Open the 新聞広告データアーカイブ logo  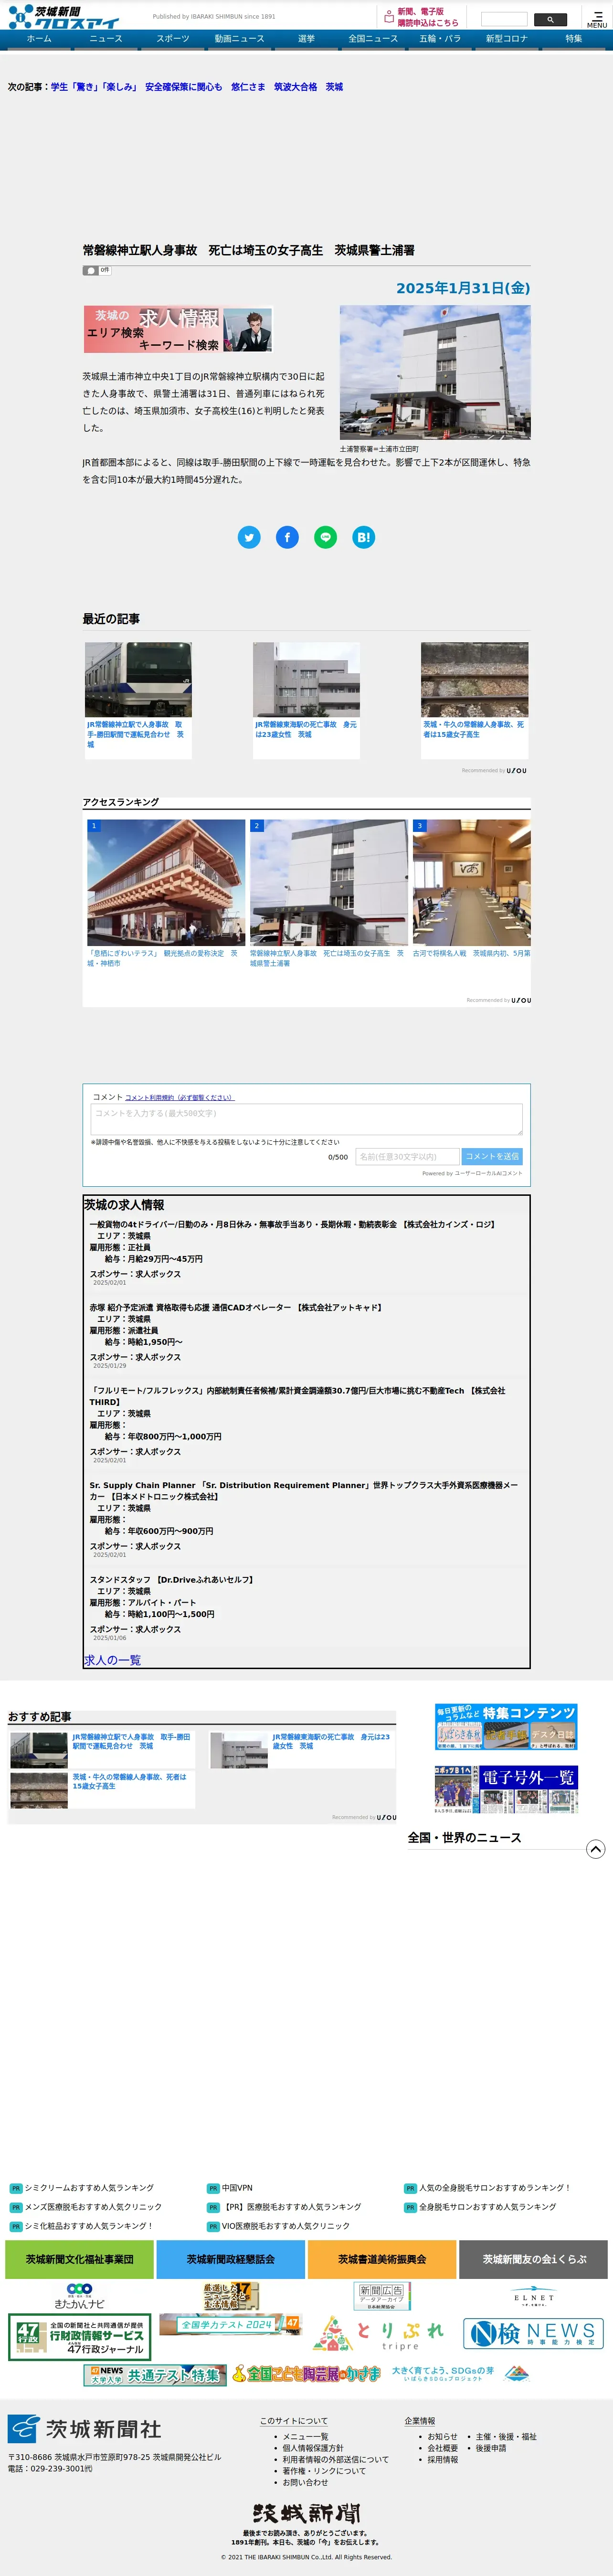coord(382,2296)
